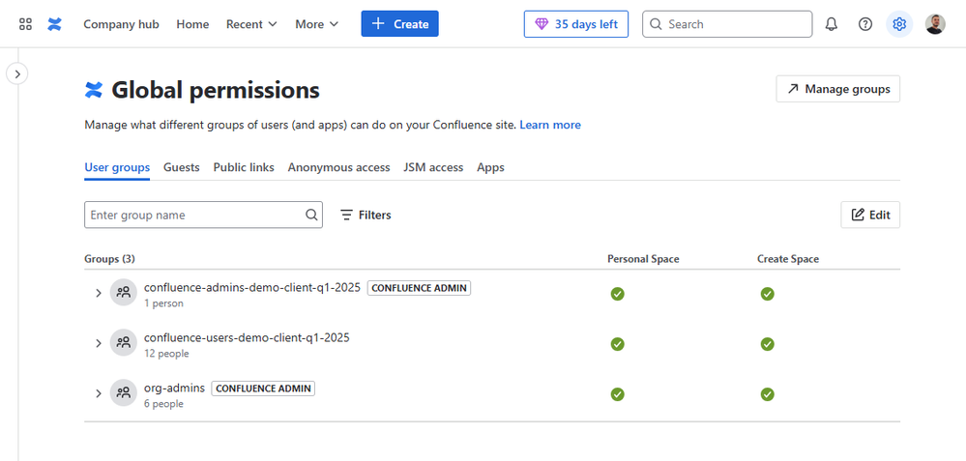Go to Home in the top navigation
The image size is (966, 461).
tap(192, 24)
